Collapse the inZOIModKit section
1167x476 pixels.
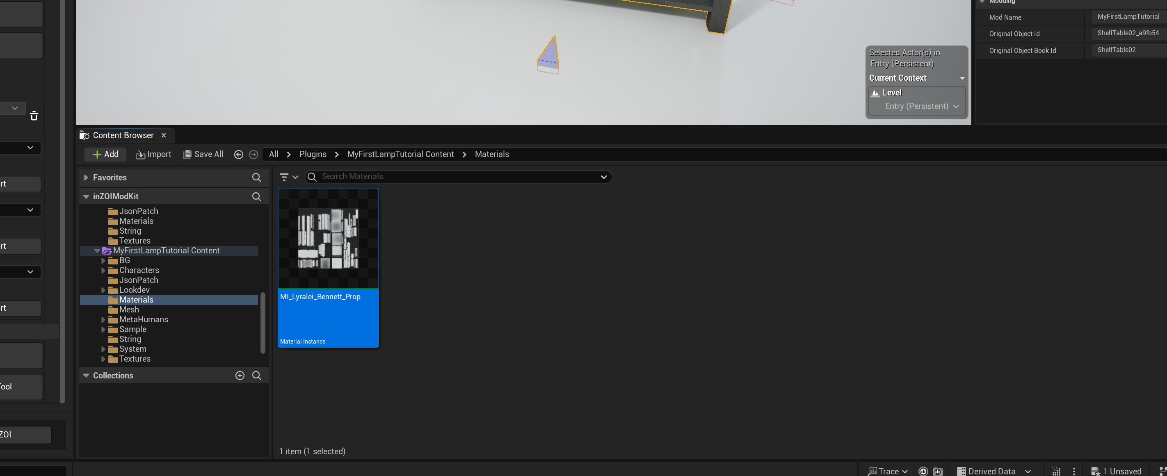pos(86,196)
